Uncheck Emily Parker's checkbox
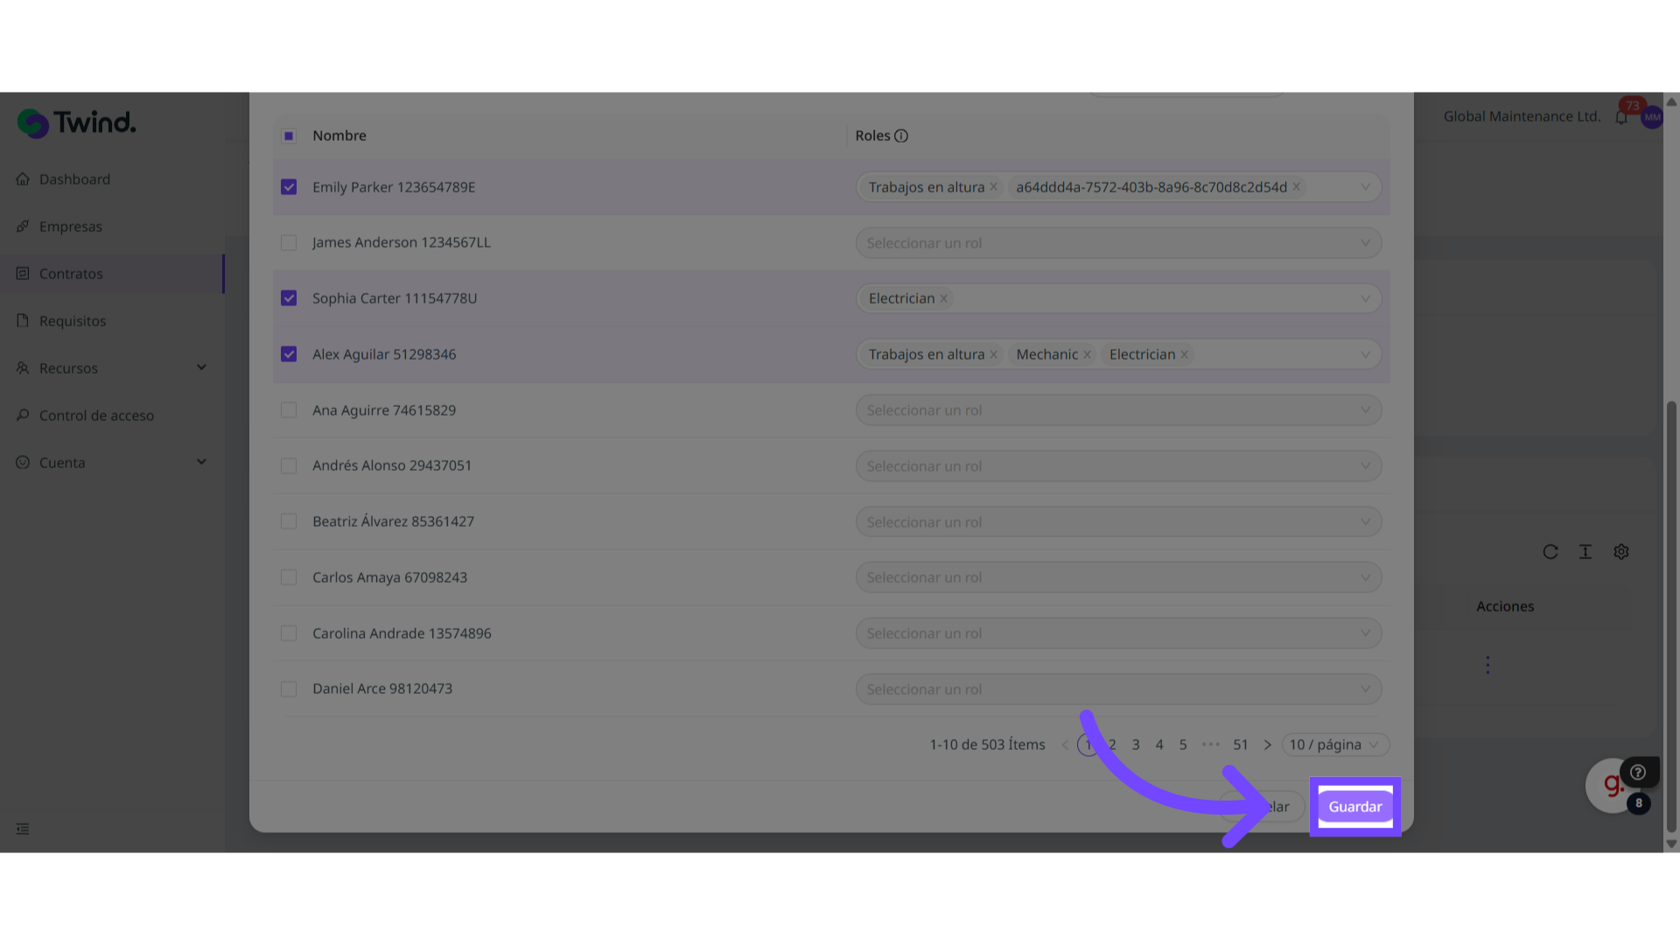Image resolution: width=1680 pixels, height=945 pixels. click(289, 187)
